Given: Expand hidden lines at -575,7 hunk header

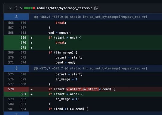Looking at the screenshot, I should click(x=16, y=68).
